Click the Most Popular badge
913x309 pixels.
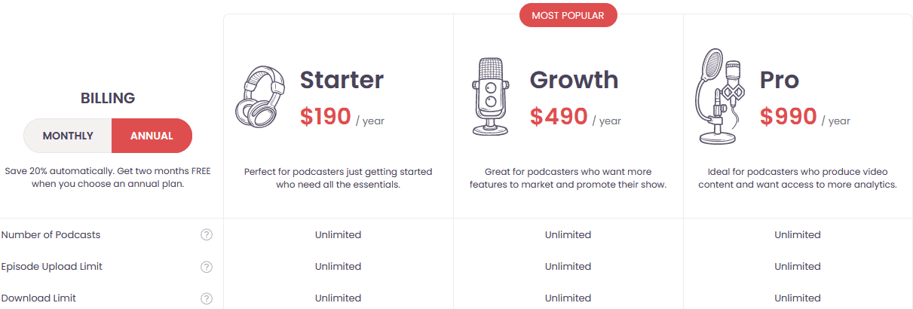pos(568,16)
